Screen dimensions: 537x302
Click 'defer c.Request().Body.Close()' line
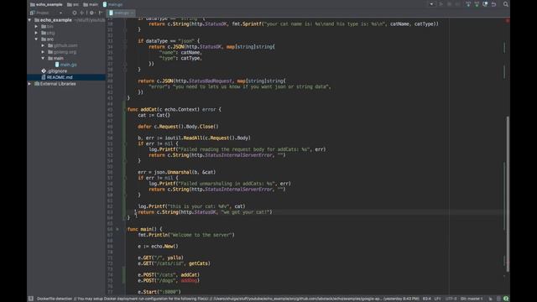point(178,127)
